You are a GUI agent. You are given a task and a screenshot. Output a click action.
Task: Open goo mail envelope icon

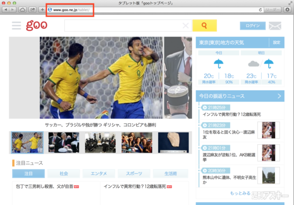275,26
